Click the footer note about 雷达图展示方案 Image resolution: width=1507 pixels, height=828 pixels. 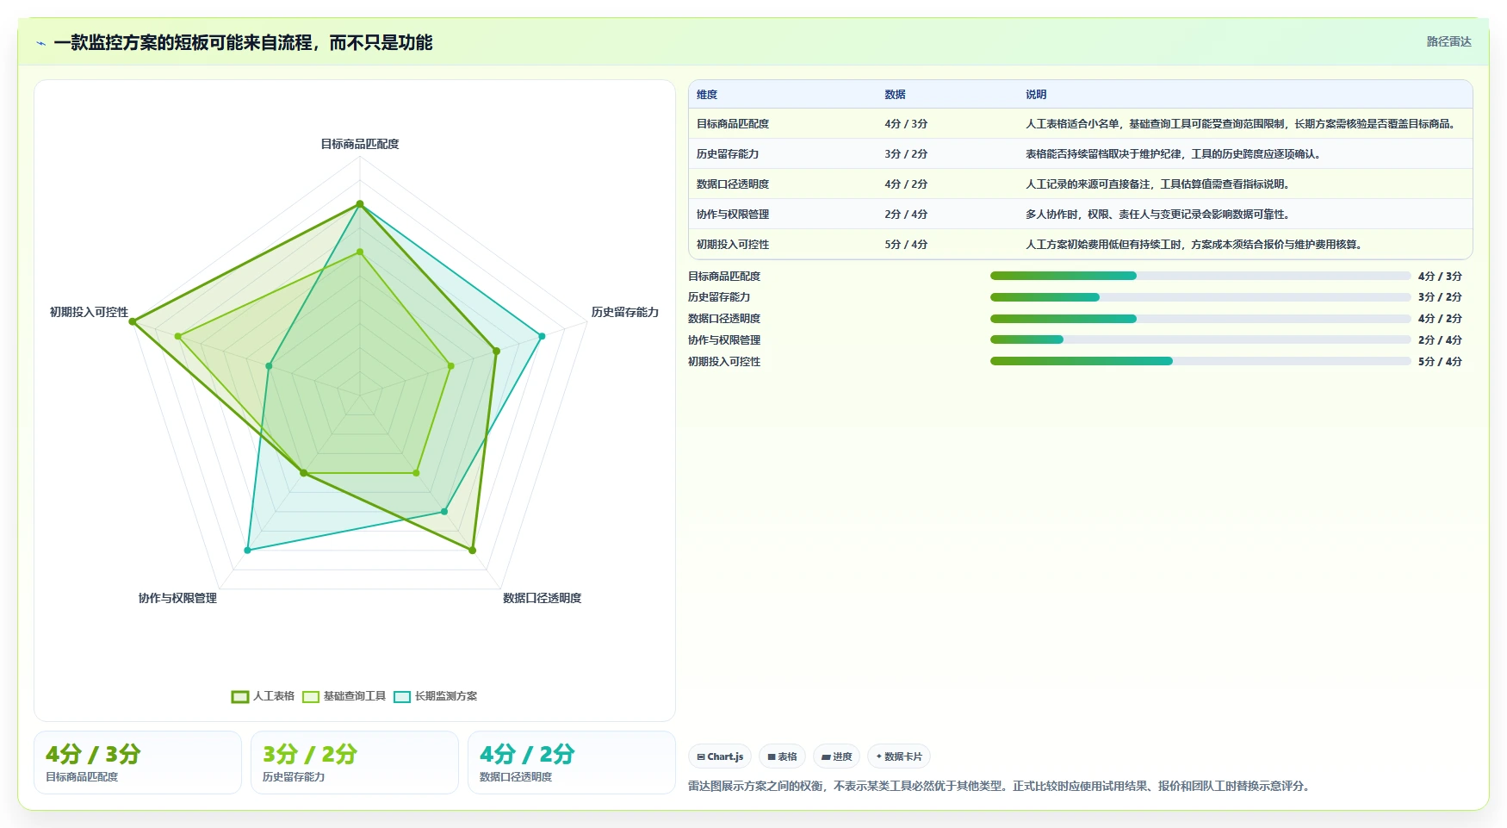(x=1001, y=786)
